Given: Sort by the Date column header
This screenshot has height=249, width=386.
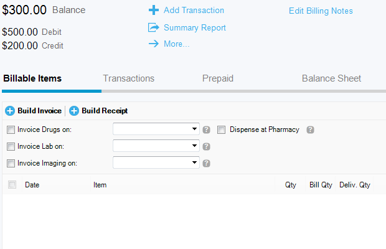Looking at the screenshot, I should coord(32,185).
